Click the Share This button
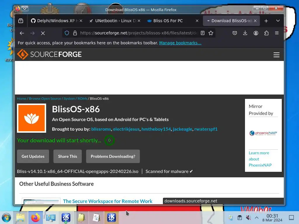Image resolution: width=299 pixels, height=224 pixels. (67, 156)
